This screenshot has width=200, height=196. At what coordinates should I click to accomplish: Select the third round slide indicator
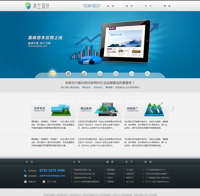[x=84, y=74]
